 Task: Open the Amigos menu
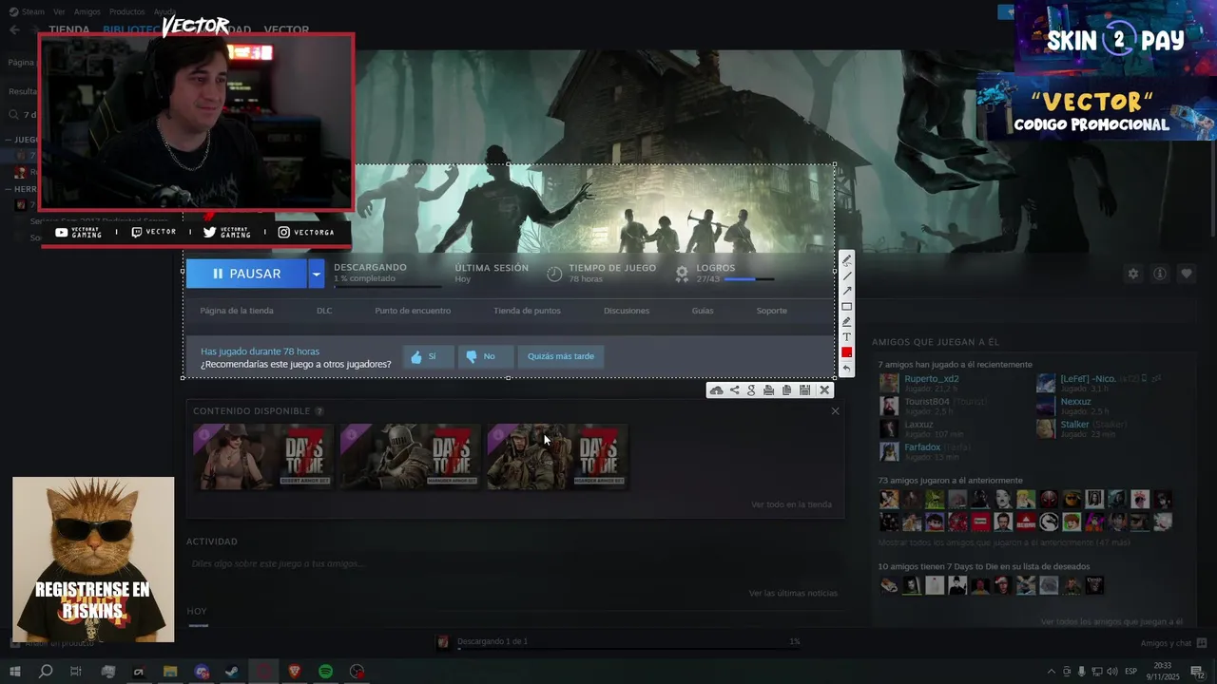point(87,11)
